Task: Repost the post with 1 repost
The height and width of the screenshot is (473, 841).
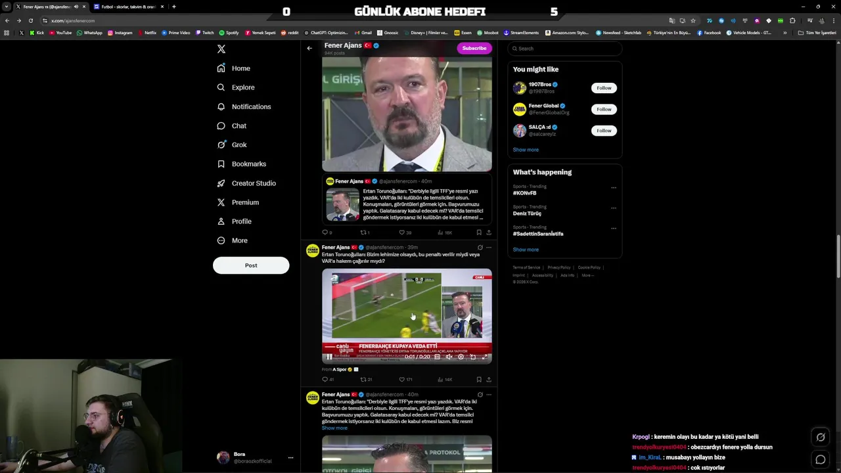Action: pos(363,233)
